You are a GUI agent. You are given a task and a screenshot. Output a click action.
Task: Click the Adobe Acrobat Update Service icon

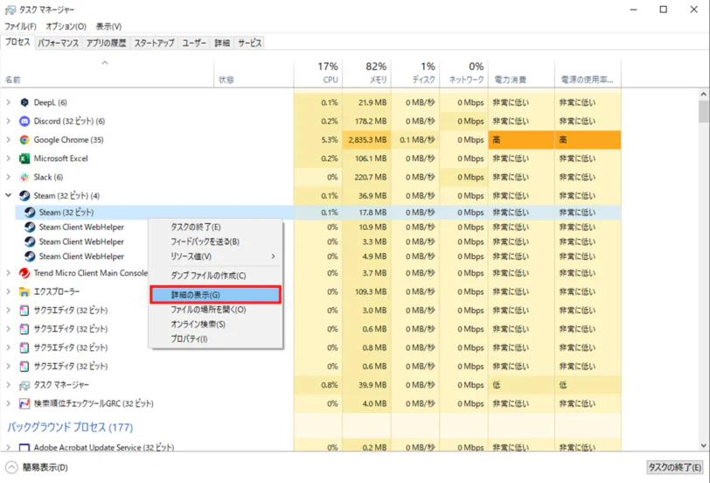tap(24, 447)
